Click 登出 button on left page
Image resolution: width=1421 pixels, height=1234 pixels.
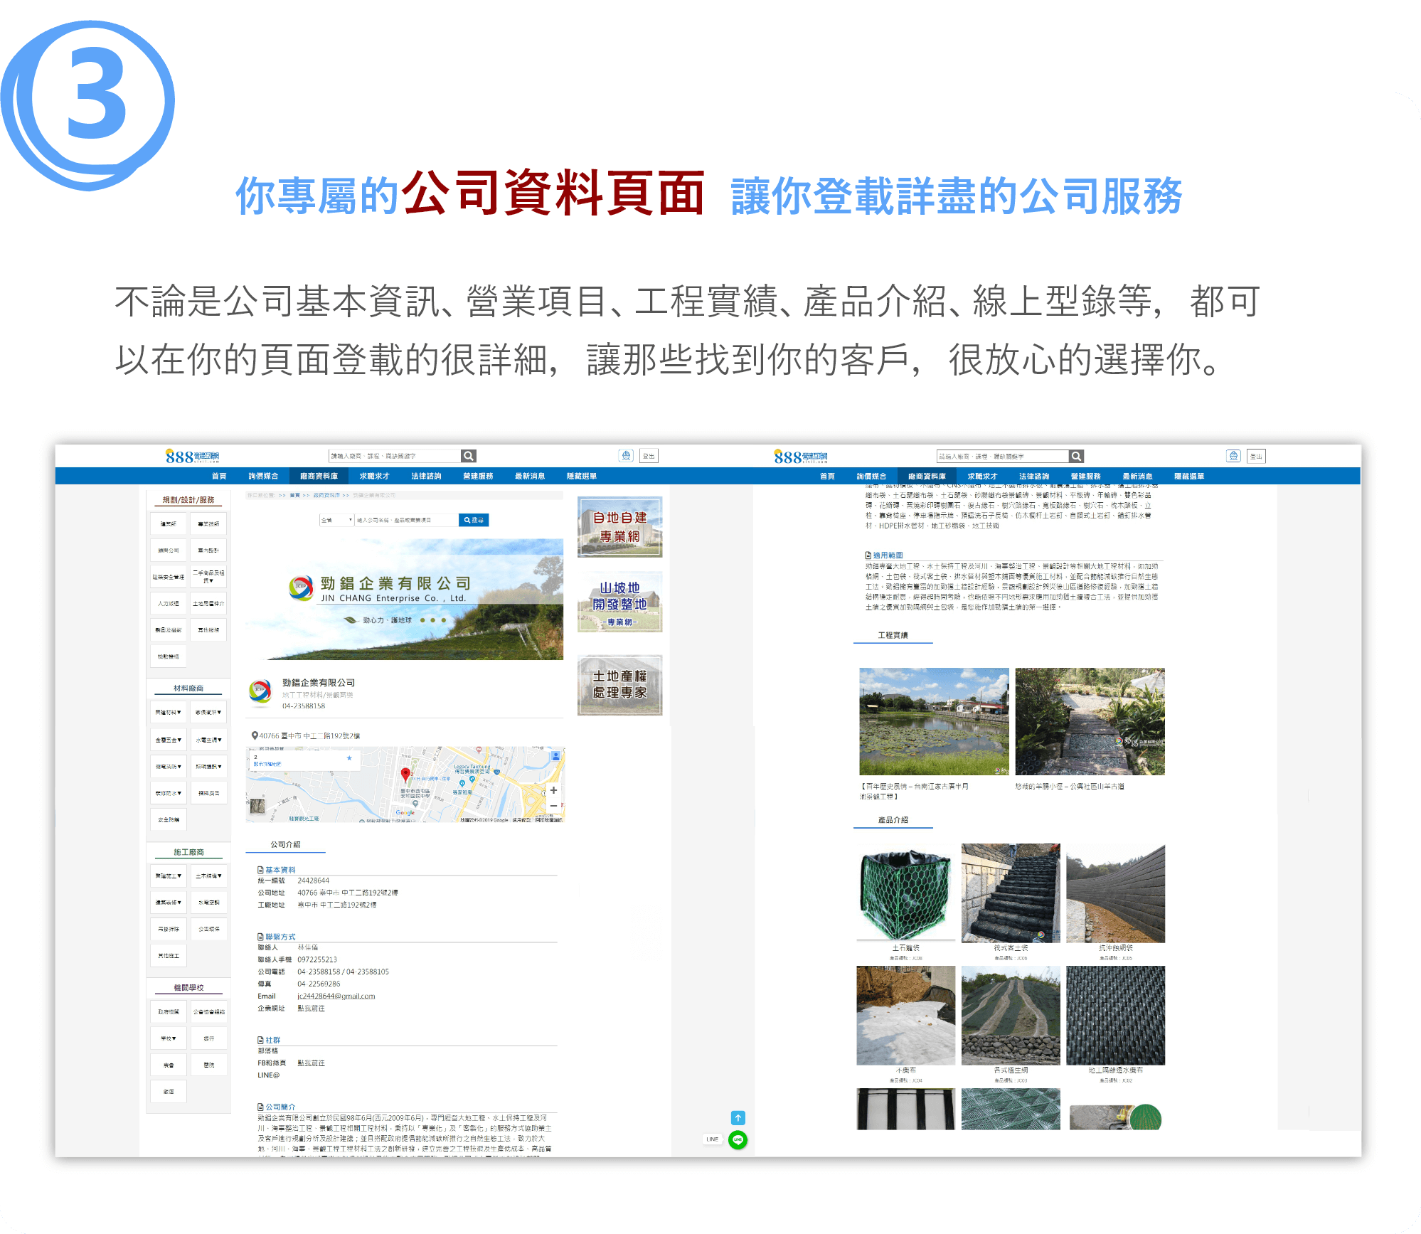click(649, 456)
